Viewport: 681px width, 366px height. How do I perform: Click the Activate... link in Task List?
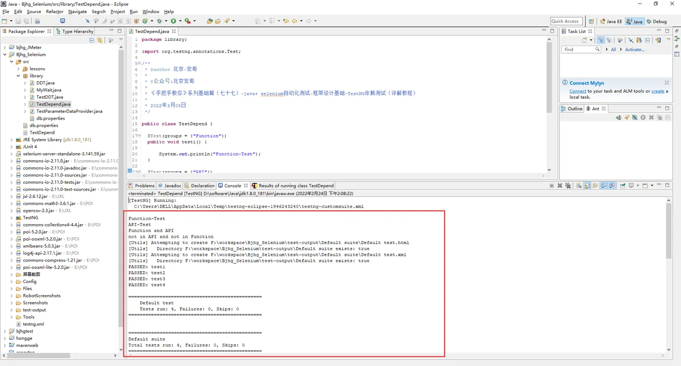tap(635, 50)
